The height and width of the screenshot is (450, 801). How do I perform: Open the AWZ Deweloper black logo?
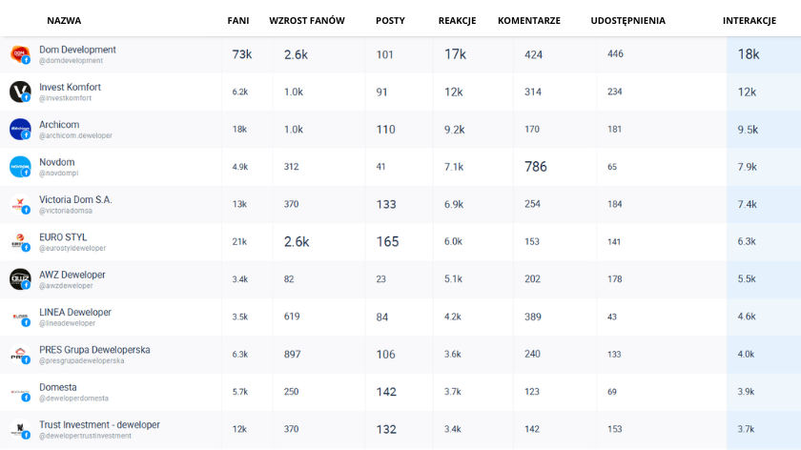coord(20,279)
